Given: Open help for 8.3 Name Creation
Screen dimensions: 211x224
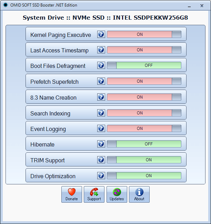Looking at the screenshot, I should 101,97.
